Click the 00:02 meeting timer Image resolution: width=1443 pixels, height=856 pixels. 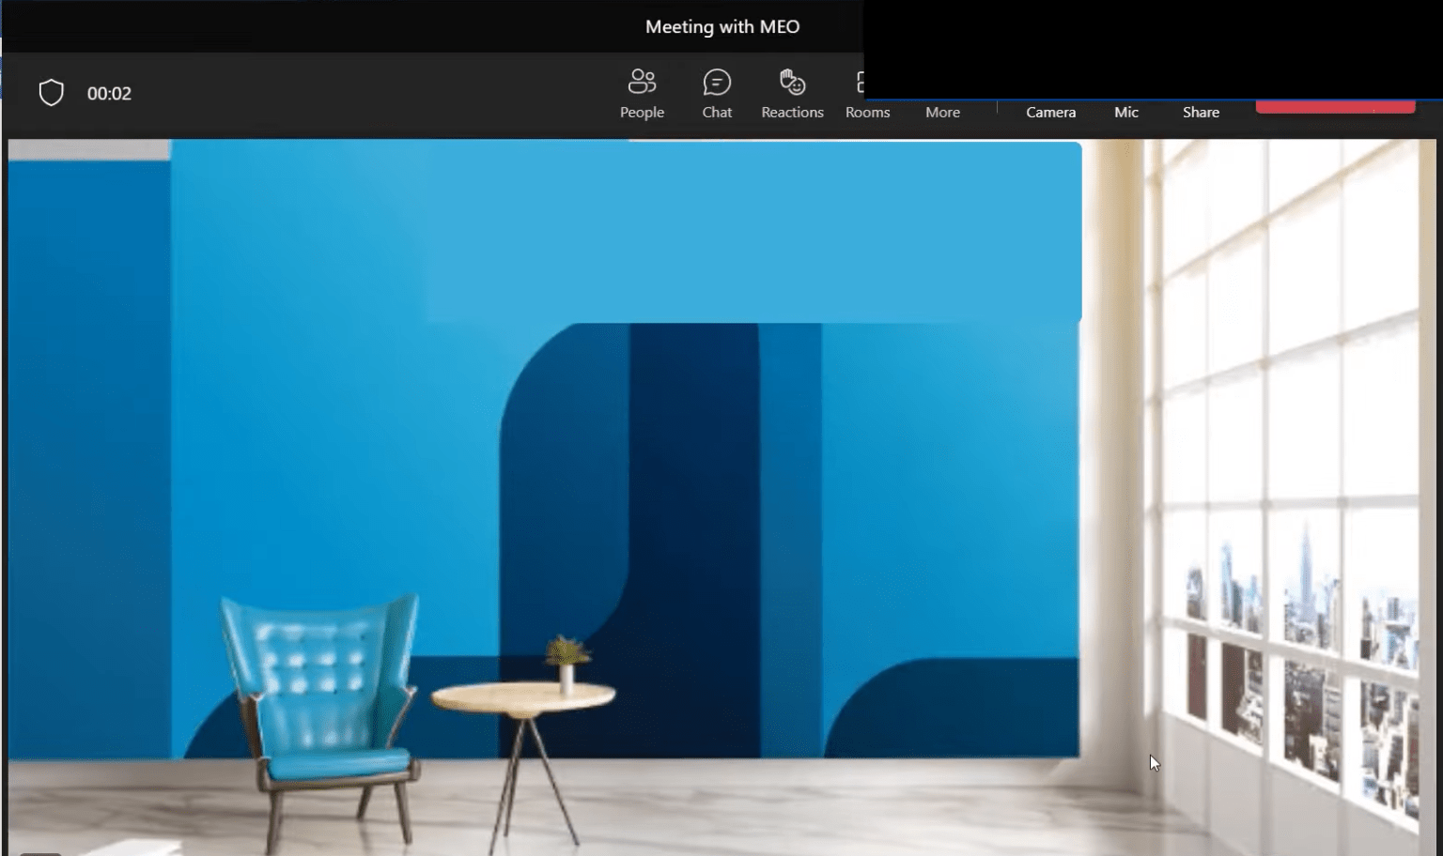click(x=109, y=93)
